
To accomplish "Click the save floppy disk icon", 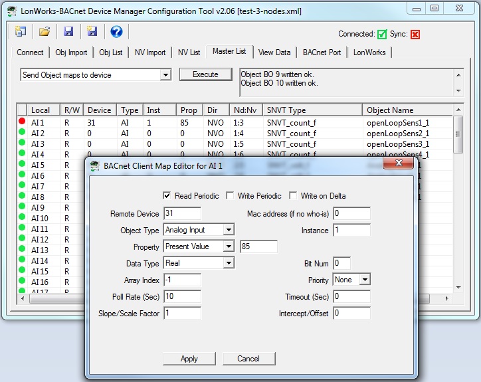I will pos(68,32).
